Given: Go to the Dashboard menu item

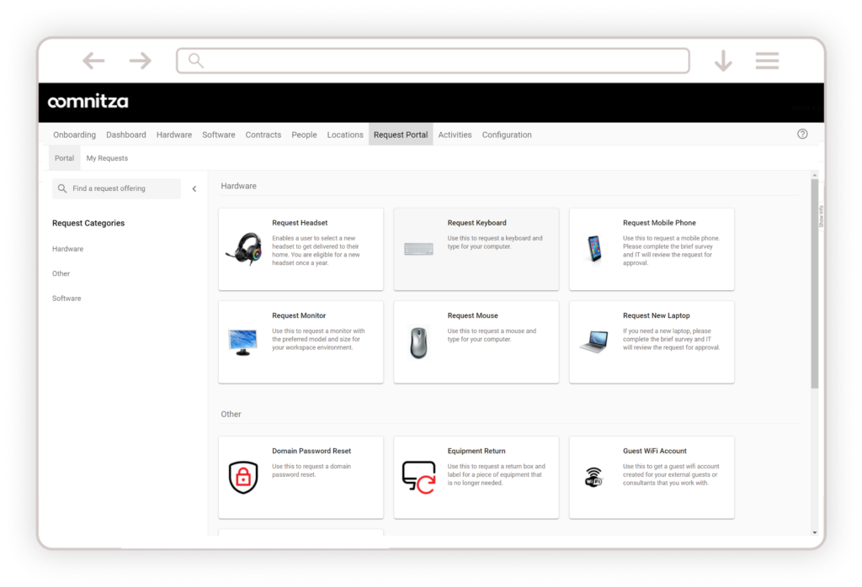Looking at the screenshot, I should pos(126,135).
